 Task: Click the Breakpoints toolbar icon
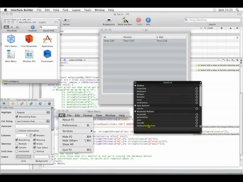coord(109,20)
